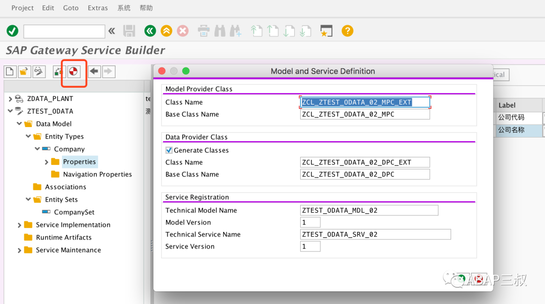Collapse the Company entity node
This screenshot has height=304, width=545.
pyautogui.click(x=37, y=149)
